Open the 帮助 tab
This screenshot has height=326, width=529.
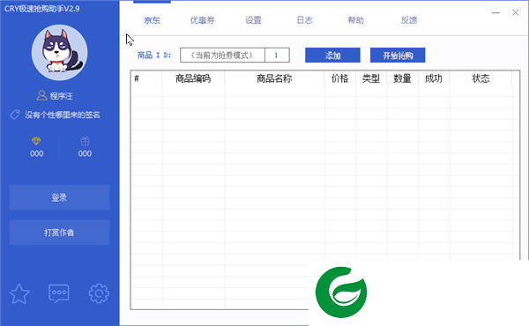[356, 20]
